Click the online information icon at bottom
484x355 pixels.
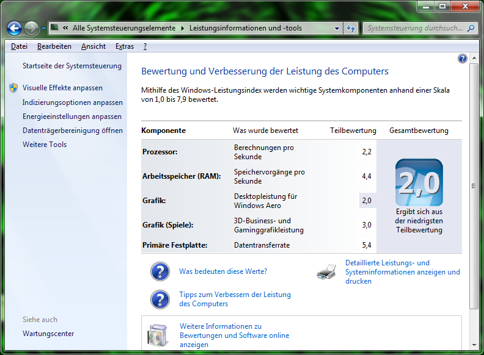tap(157, 335)
